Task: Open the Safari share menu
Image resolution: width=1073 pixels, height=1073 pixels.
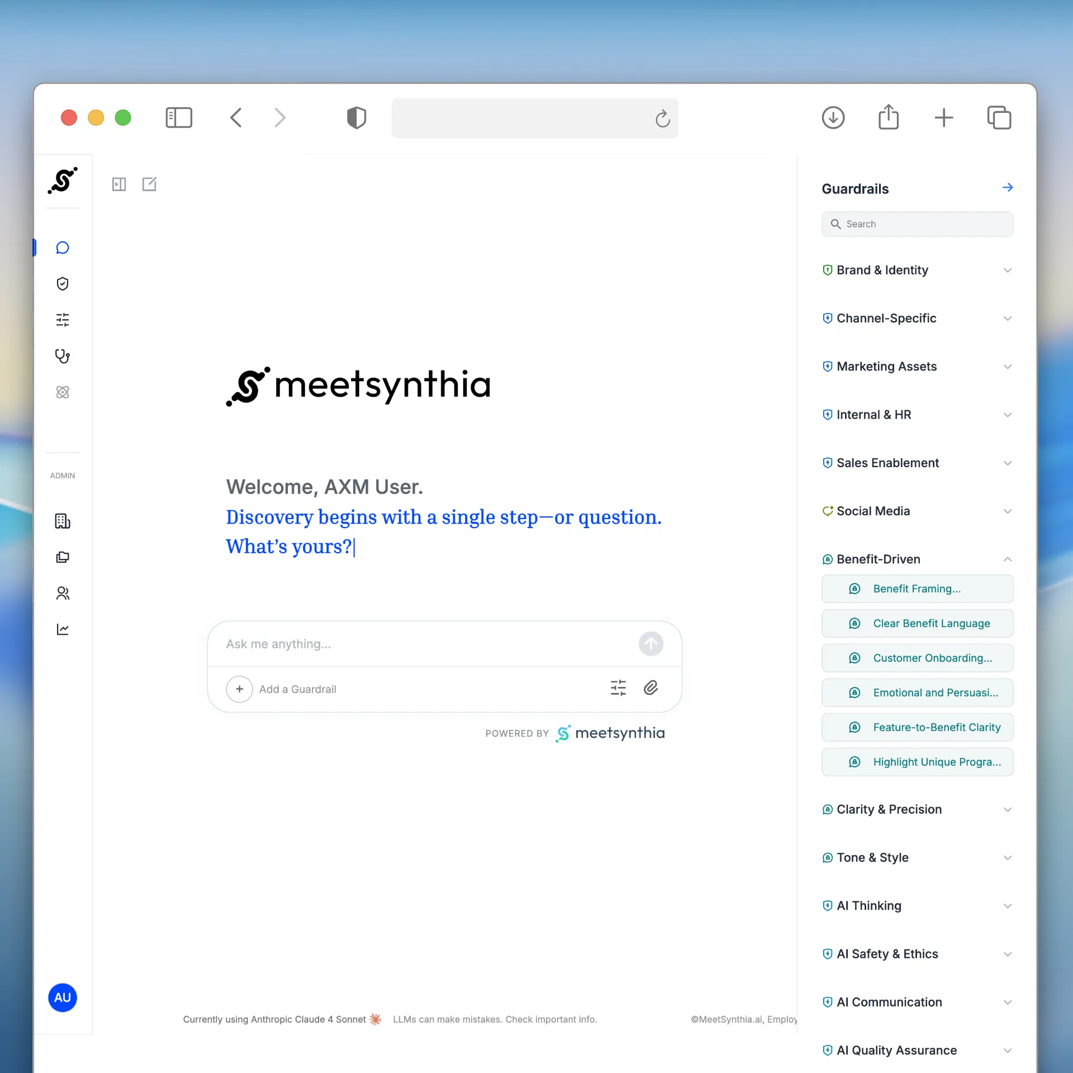Action: click(889, 117)
